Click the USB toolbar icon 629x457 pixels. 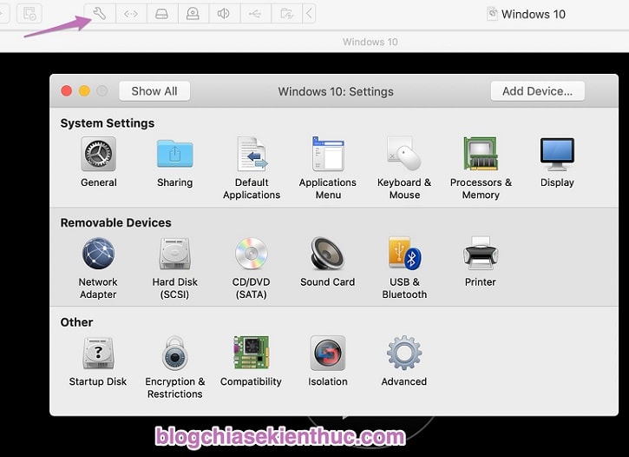coord(255,14)
